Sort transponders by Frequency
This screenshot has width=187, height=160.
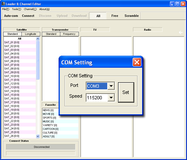point(69,34)
